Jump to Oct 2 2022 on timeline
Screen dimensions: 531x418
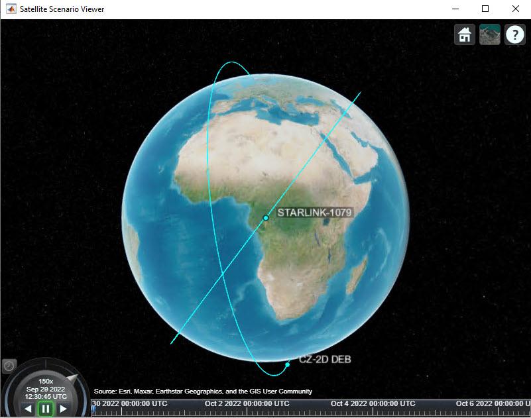click(247, 403)
